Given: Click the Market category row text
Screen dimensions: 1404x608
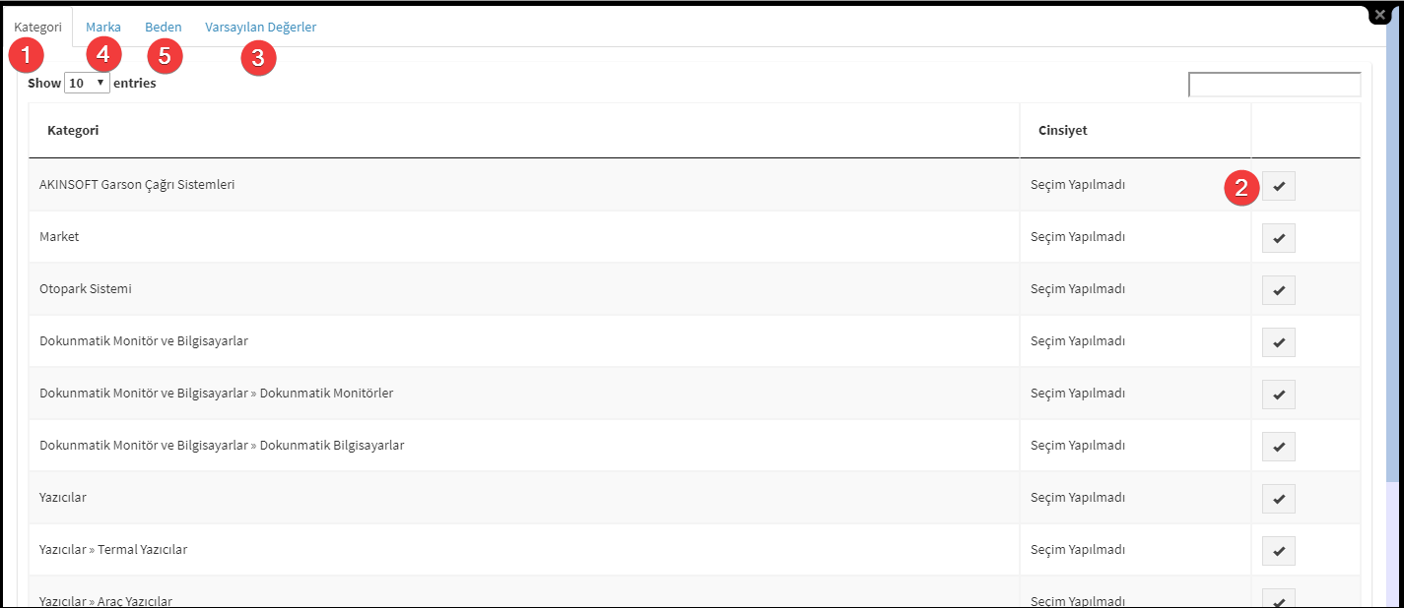Looking at the screenshot, I should tap(59, 237).
